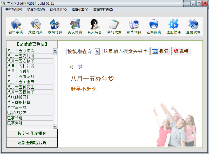Maximize the 新华字典词典 window

[x=199, y=4]
